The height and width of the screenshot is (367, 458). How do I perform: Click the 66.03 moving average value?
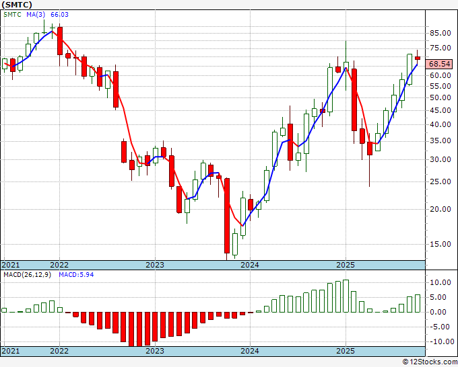click(59, 15)
